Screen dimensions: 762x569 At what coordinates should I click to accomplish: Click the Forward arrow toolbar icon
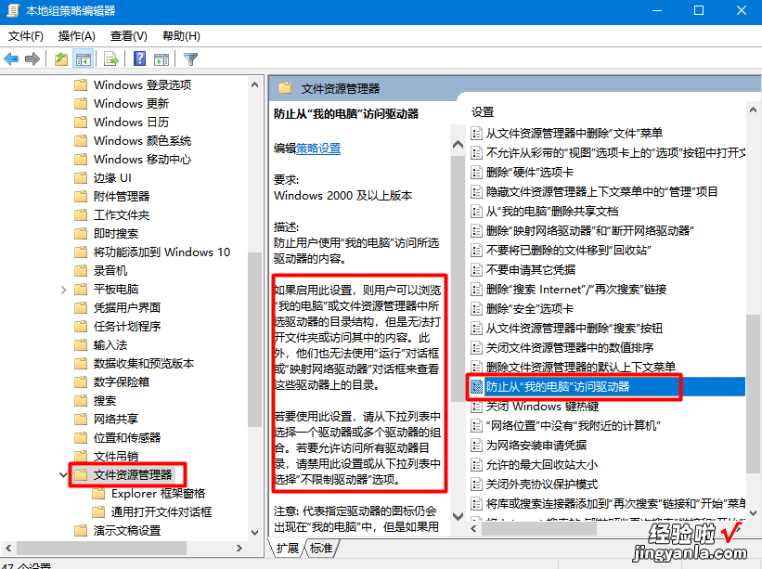point(32,59)
